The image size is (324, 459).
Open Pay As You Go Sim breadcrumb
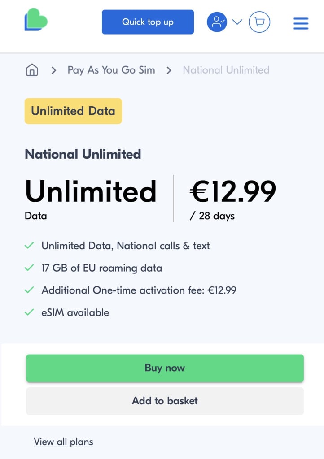111,70
